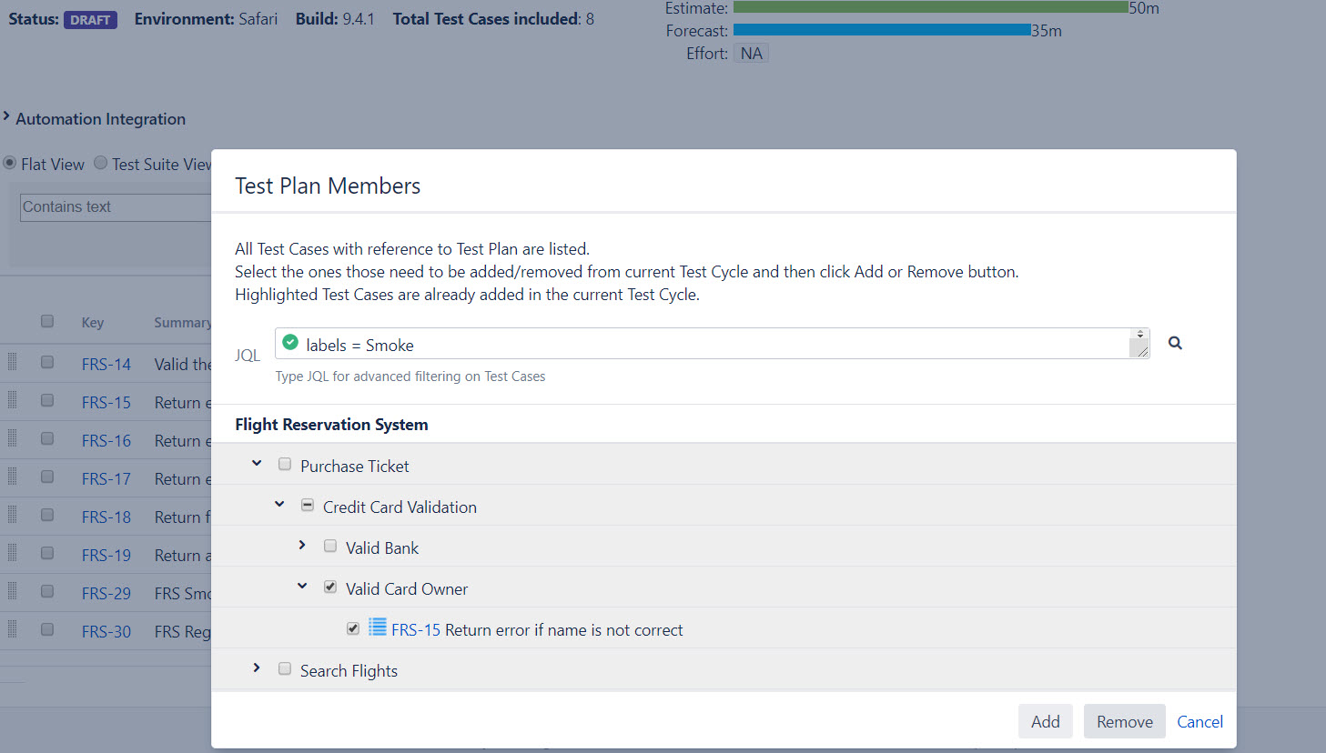
Task: Open the FRS-30 key link
Action: tap(106, 631)
